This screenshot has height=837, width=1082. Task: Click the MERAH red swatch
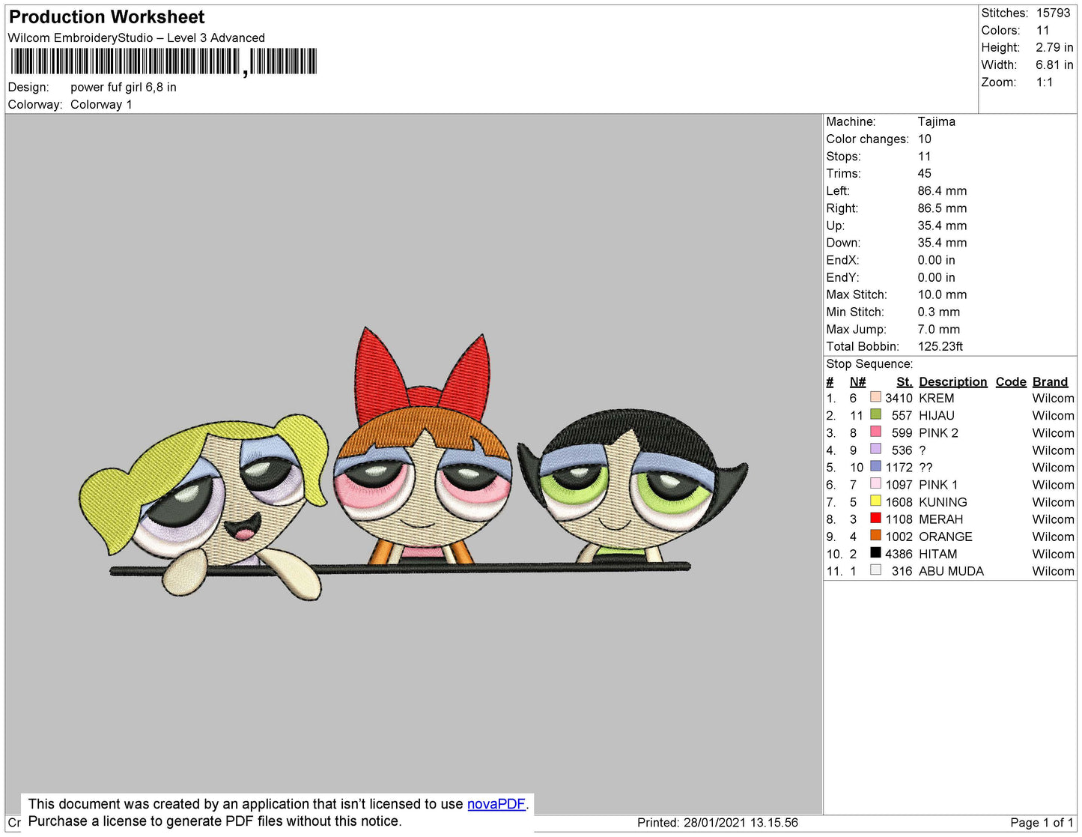click(875, 517)
